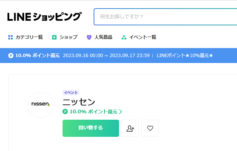Click the カテゴリ一覧 grid icon
237x151 pixels.
pos(10,37)
